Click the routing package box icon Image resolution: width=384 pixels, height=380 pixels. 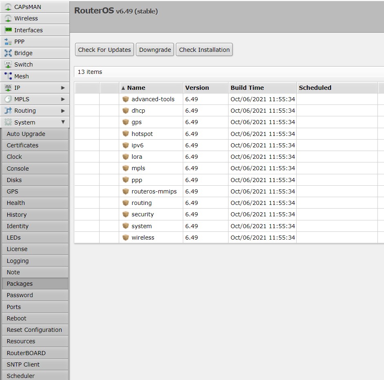pos(126,202)
